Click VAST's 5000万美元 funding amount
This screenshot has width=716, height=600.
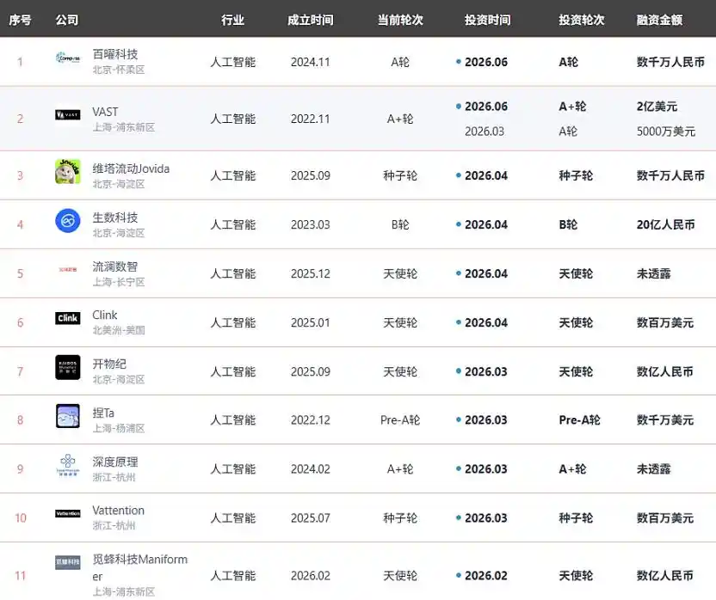666,132
